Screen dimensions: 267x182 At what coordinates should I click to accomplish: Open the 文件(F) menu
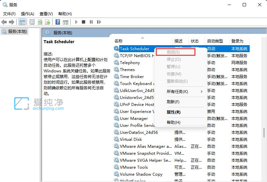click(x=9, y=14)
